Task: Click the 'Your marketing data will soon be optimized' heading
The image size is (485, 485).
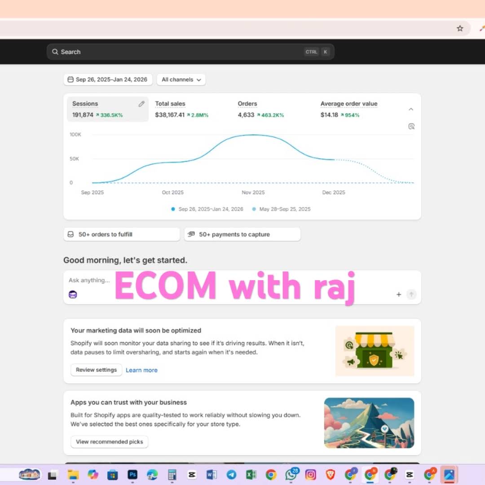Action: (136, 331)
